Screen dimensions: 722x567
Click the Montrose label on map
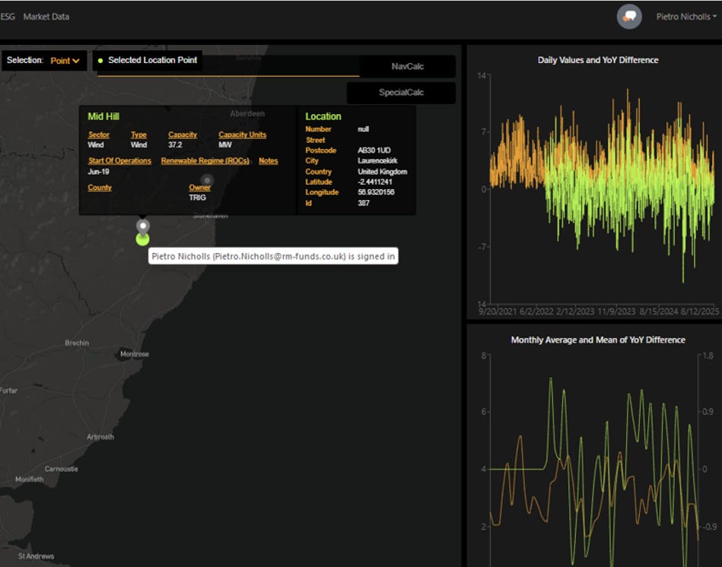pyautogui.click(x=135, y=354)
